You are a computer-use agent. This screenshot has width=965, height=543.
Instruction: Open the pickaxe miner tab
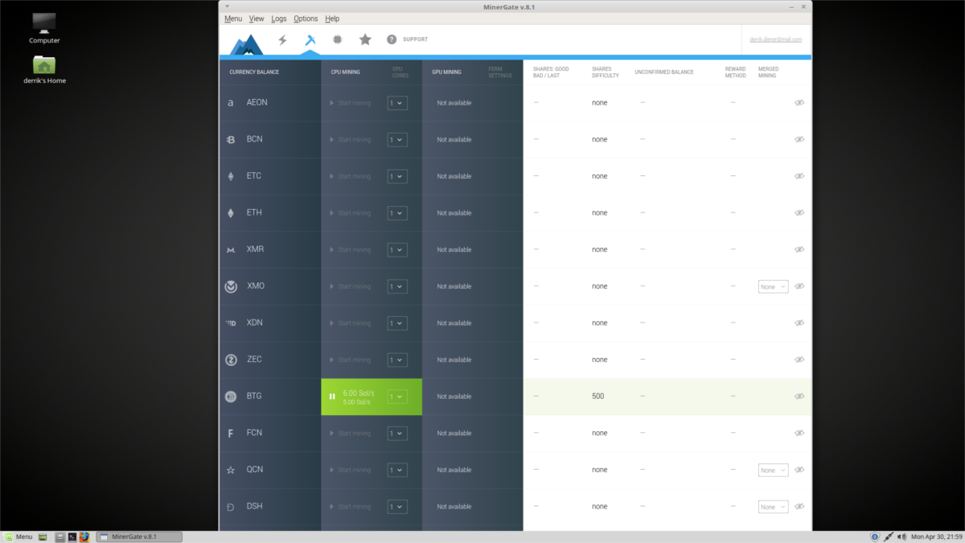310,39
